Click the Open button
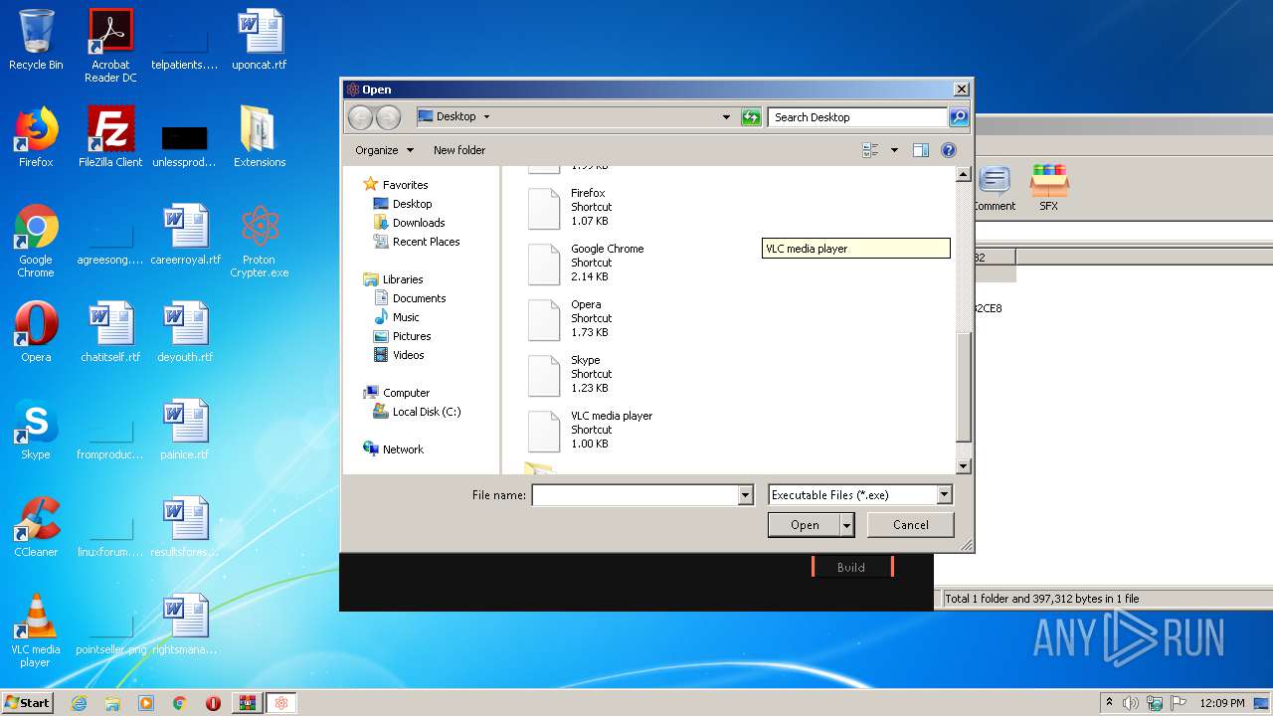The width and height of the screenshot is (1273, 716). [805, 525]
